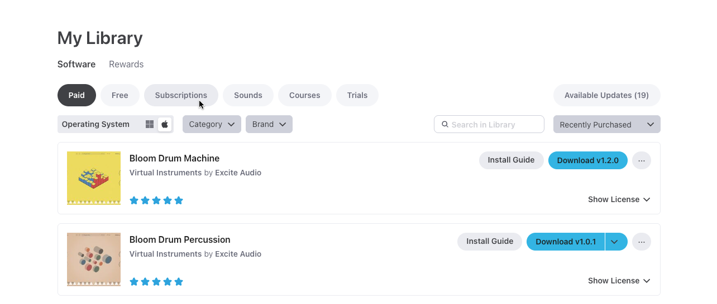Click the star rating under Bloom Drum Machine
The width and height of the screenshot is (717, 304).
click(156, 200)
